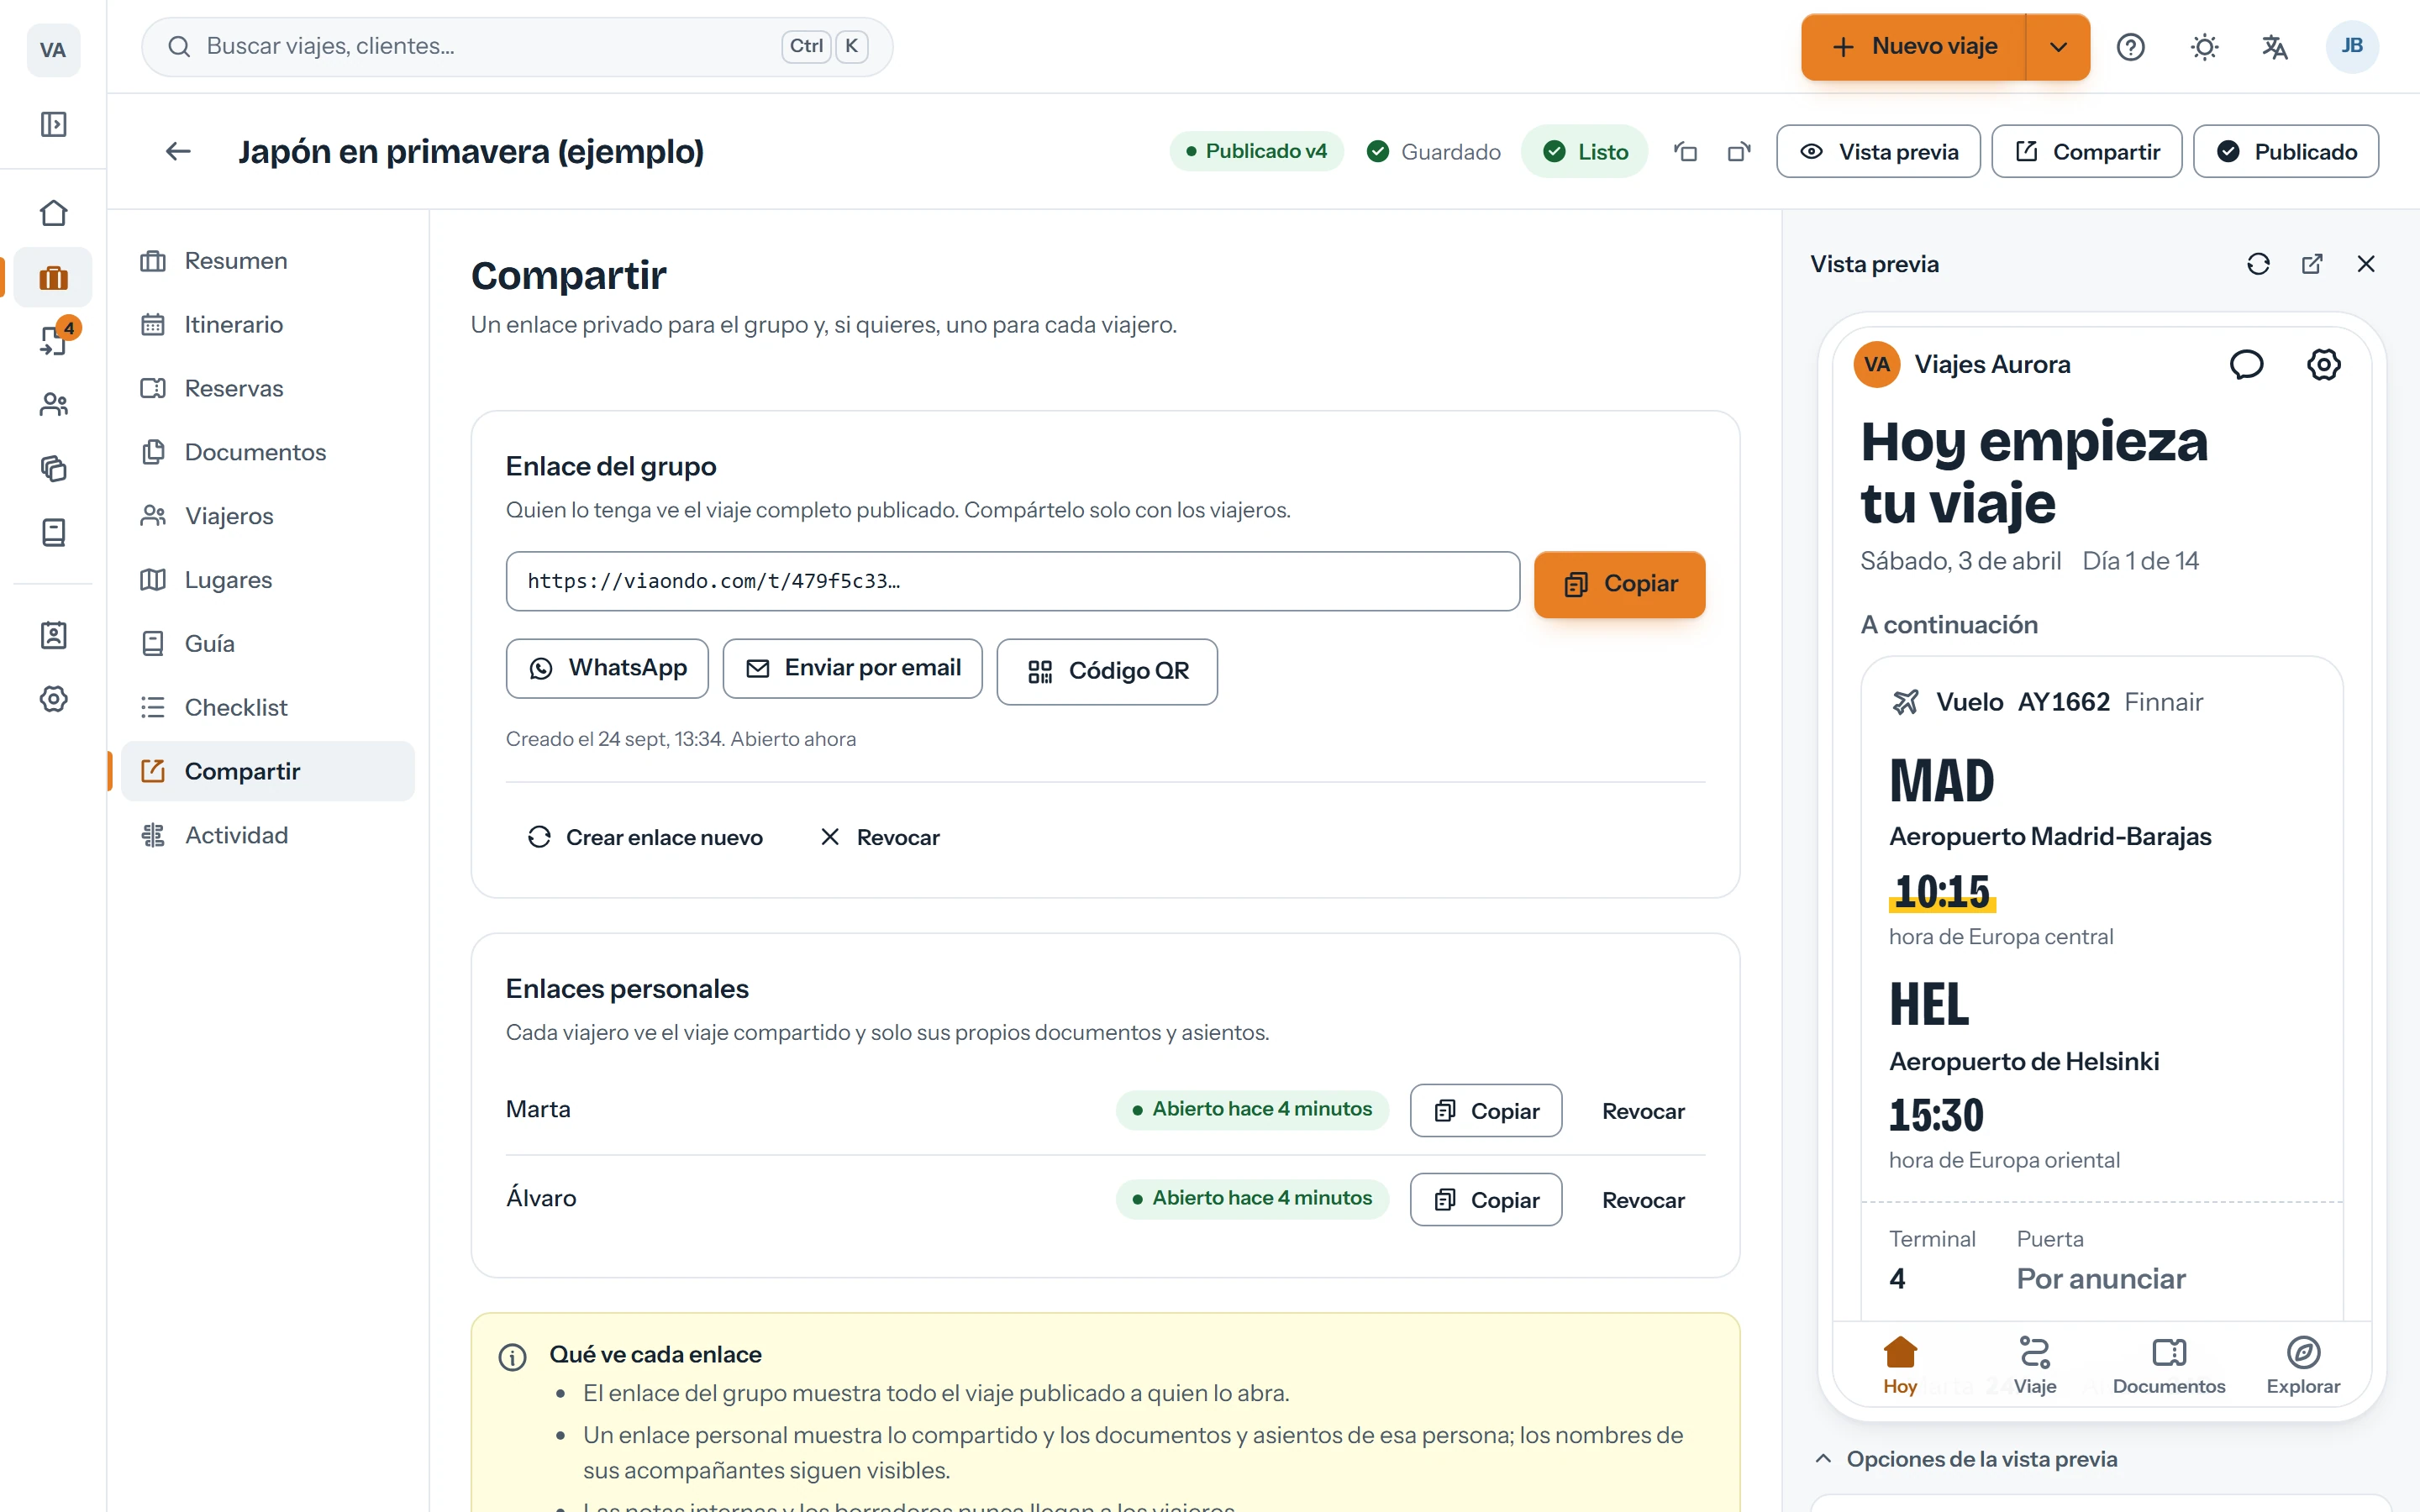The width and height of the screenshot is (2420, 1512).
Task: Open the JB user avatar menu
Action: [x=2352, y=47]
